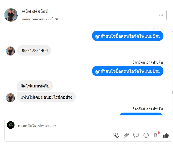Click the avatar beside แฟนไม่เคยผ่อนอะไรสักอย่าง message
This screenshot has height=145, width=173.
click(x=11, y=98)
